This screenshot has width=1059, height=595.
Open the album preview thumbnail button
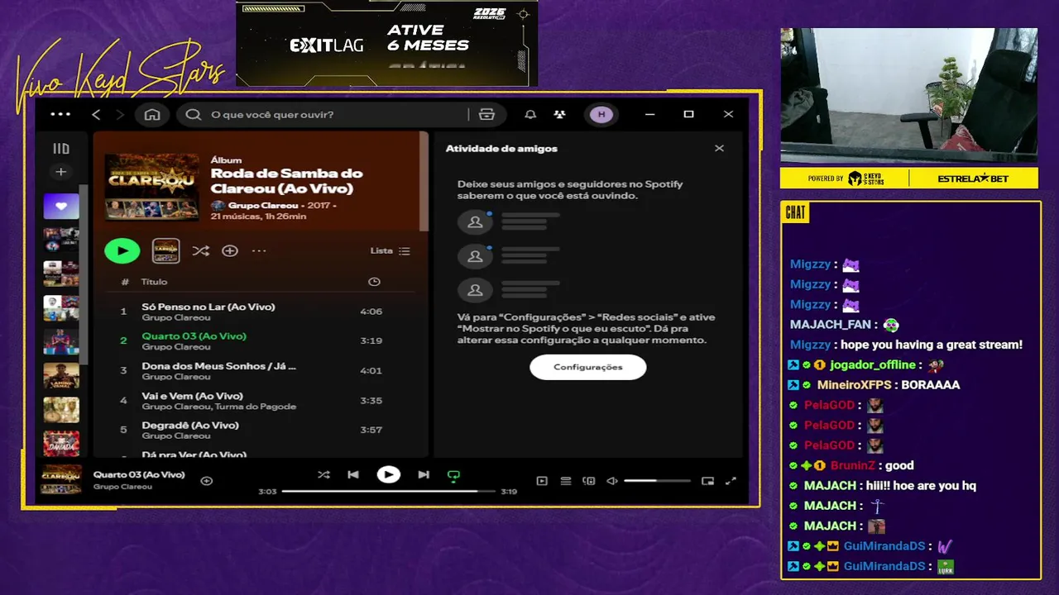[x=165, y=250]
